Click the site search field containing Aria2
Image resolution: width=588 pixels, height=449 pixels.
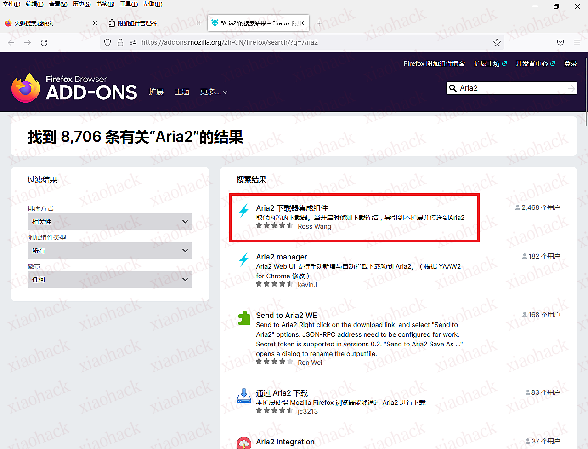[512, 88]
